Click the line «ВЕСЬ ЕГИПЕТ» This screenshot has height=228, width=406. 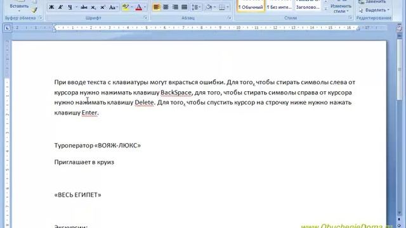pyautogui.click(x=77, y=195)
